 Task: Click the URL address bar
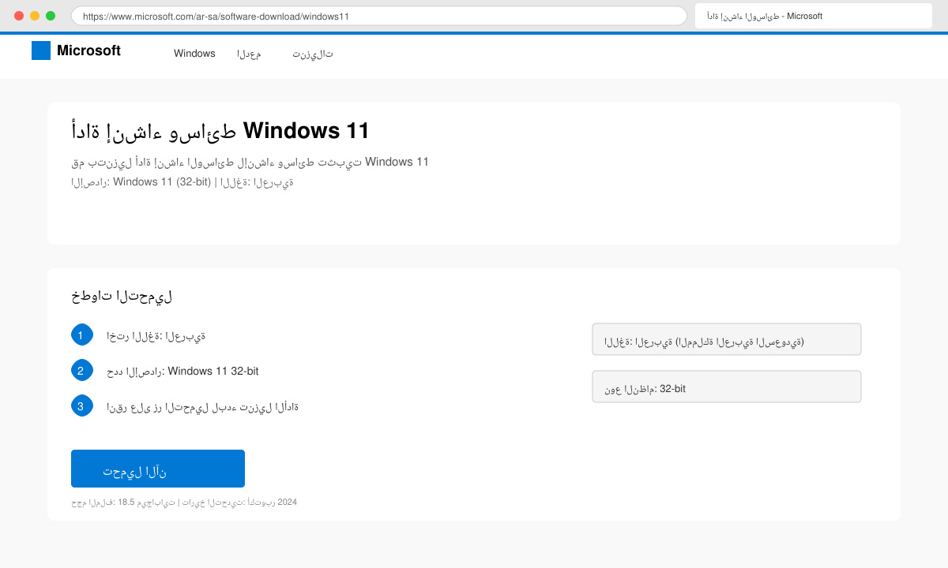379,16
